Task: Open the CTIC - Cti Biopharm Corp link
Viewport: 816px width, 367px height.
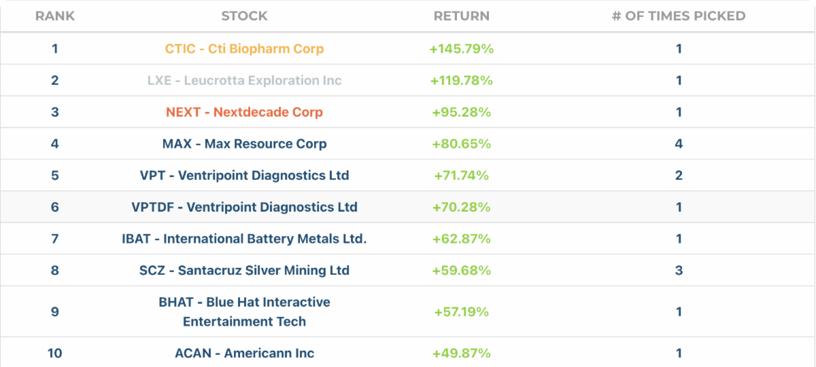Action: click(244, 49)
